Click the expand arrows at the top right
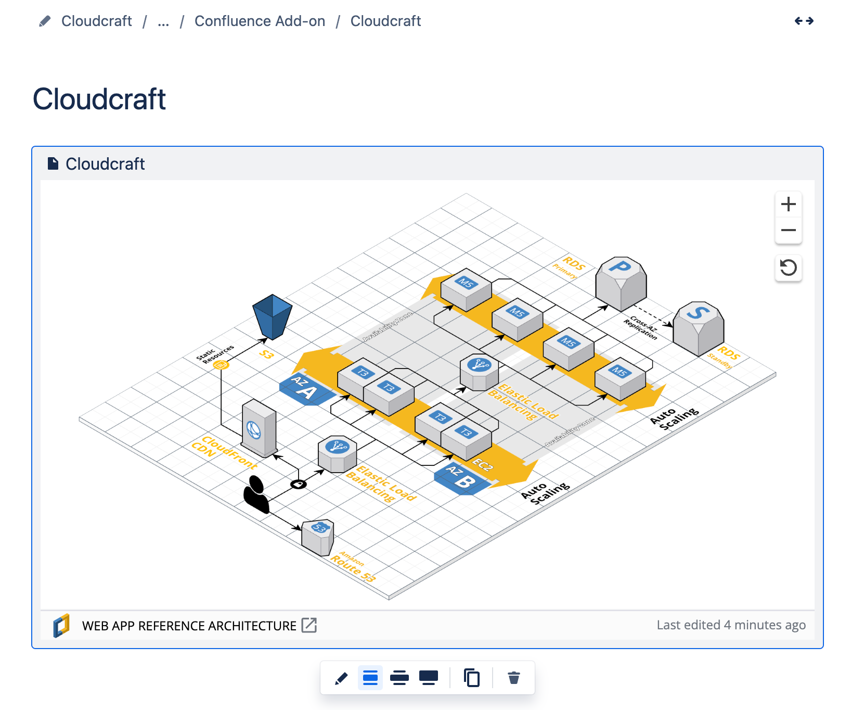This screenshot has width=851, height=710. click(x=805, y=21)
